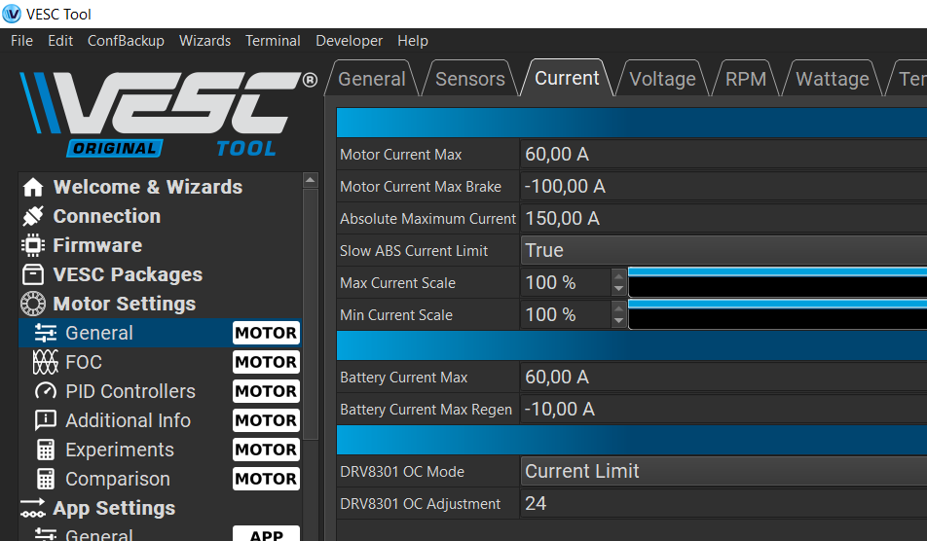Switch to the Voltage tab
This screenshot has height=541, width=927.
[662, 80]
